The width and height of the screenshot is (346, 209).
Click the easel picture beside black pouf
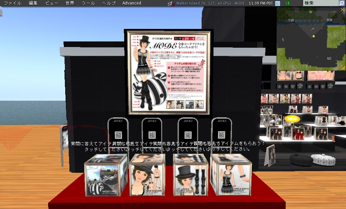pos(270,155)
